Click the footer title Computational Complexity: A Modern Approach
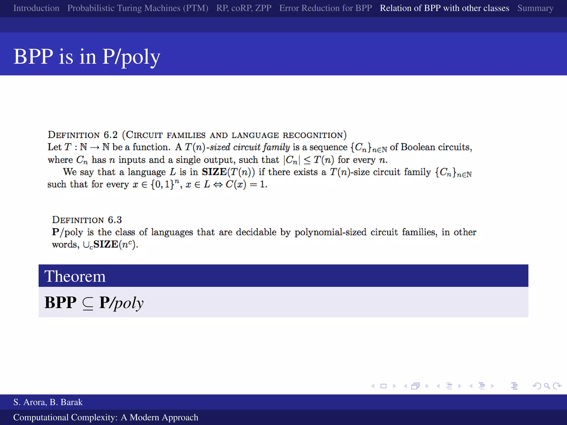 pos(106,417)
